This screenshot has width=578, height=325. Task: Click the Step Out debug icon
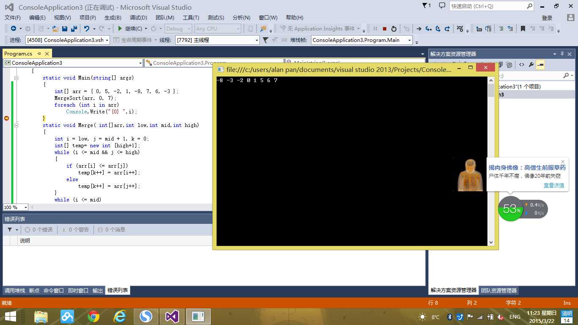click(447, 29)
